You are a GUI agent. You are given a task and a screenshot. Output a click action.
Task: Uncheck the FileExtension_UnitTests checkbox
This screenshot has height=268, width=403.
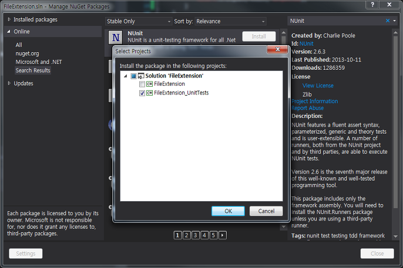point(142,93)
